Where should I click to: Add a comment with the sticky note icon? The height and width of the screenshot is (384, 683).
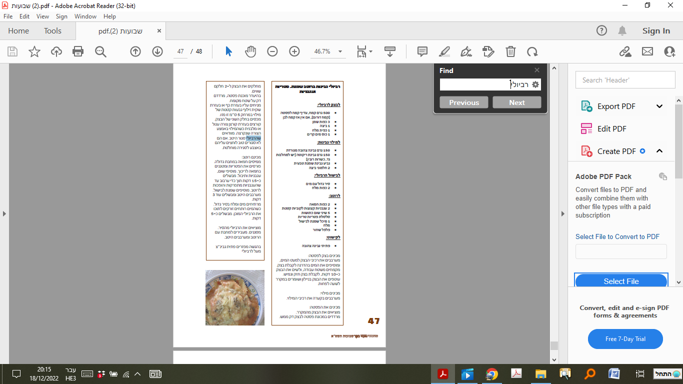(422, 51)
